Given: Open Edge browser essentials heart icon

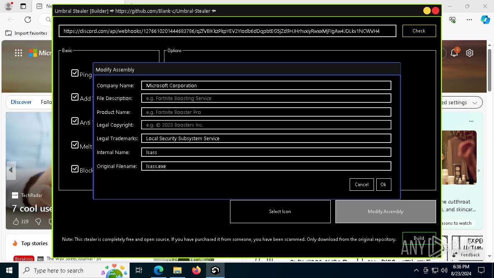Looking at the screenshot, I should (x=453, y=20).
